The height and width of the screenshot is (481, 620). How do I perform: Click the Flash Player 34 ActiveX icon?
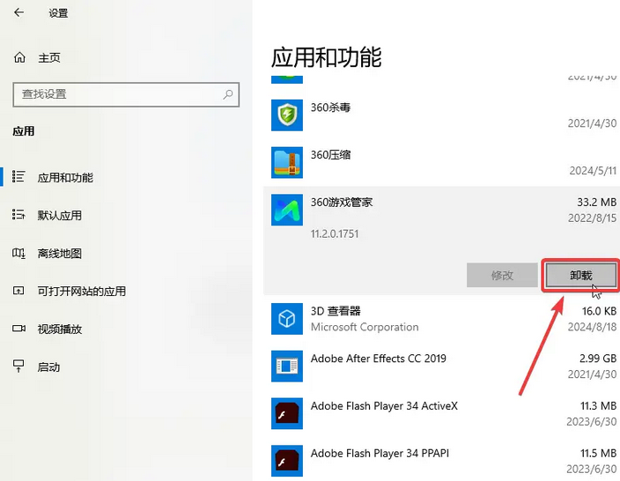click(x=287, y=414)
